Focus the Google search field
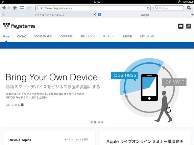194x145 pixels. tap(169, 8)
